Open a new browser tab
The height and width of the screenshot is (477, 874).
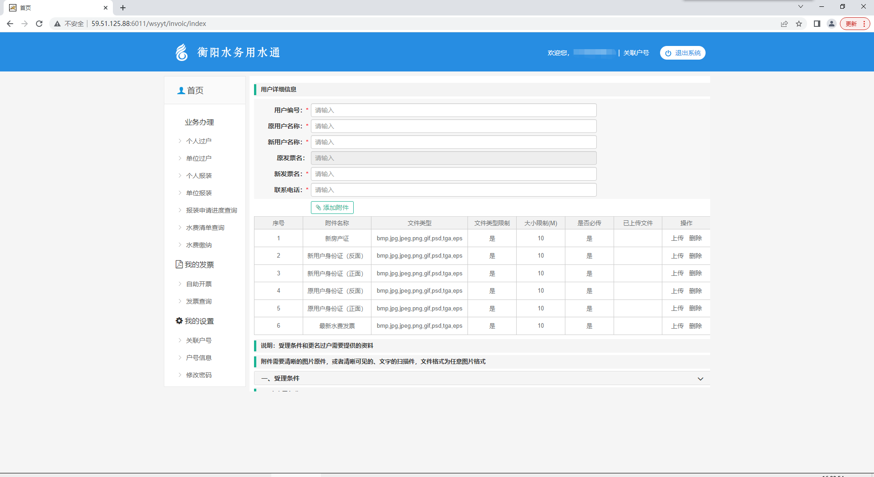coord(123,8)
